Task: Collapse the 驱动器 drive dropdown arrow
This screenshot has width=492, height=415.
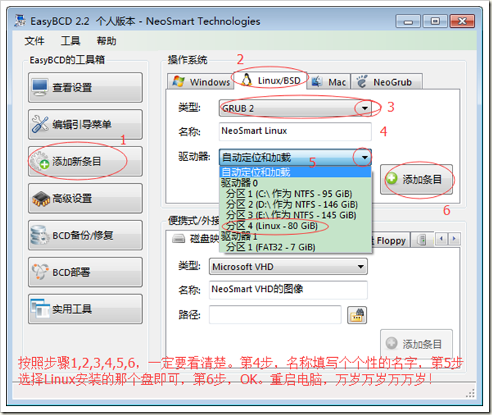Action: click(365, 157)
